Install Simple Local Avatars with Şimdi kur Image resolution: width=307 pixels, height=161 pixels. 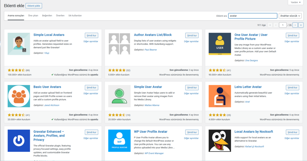pyautogui.click(x=91, y=35)
